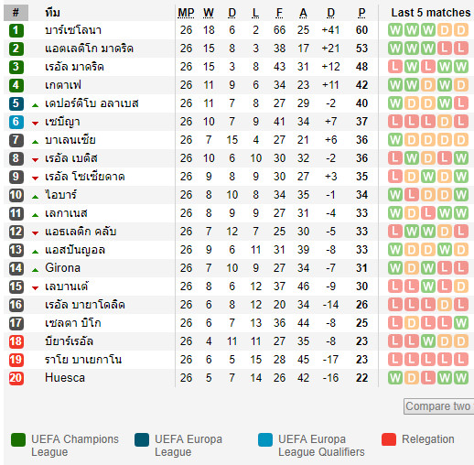
Task: Click the # rank column header
Action: click(16, 13)
